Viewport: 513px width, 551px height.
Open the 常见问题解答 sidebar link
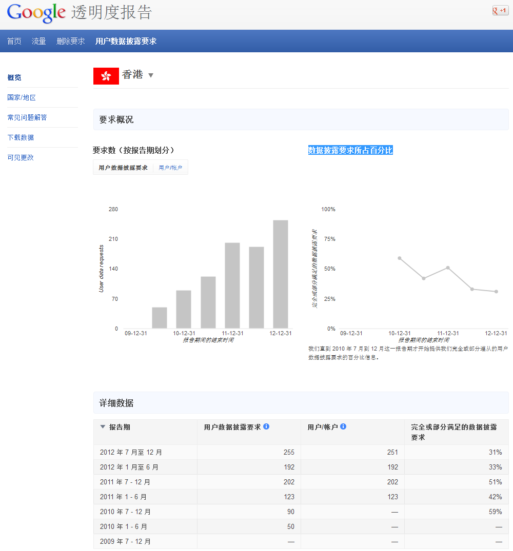(x=27, y=117)
